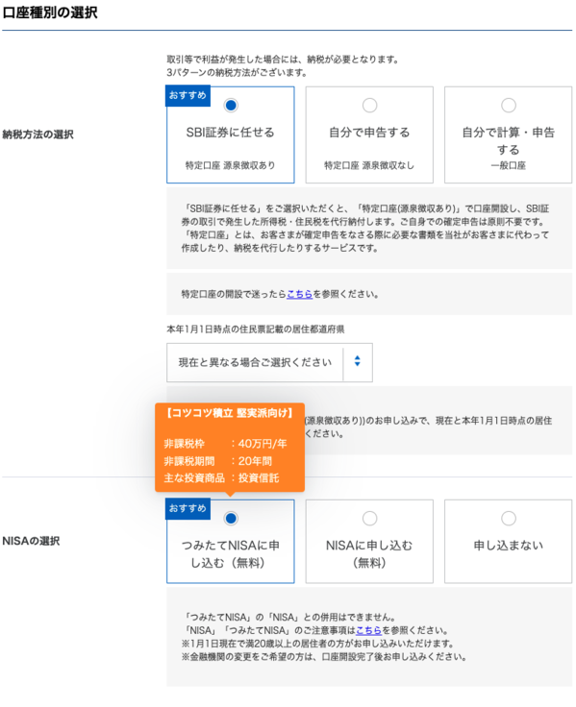Screen dimensions: 576x707
Task: Click the 一般口座 caption
Action: tap(509, 165)
